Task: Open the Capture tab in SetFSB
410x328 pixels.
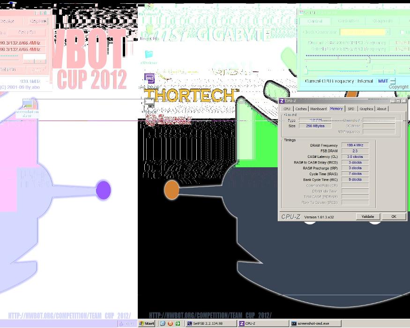Action: click(x=37, y=21)
